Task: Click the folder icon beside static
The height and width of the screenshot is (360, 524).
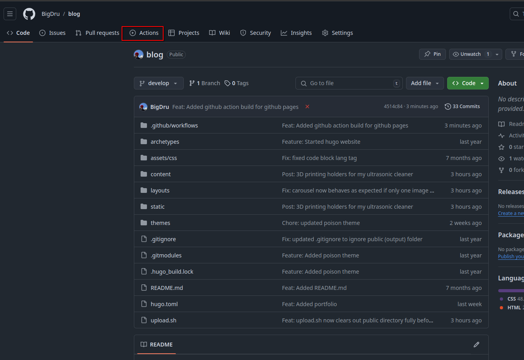Action: click(144, 207)
